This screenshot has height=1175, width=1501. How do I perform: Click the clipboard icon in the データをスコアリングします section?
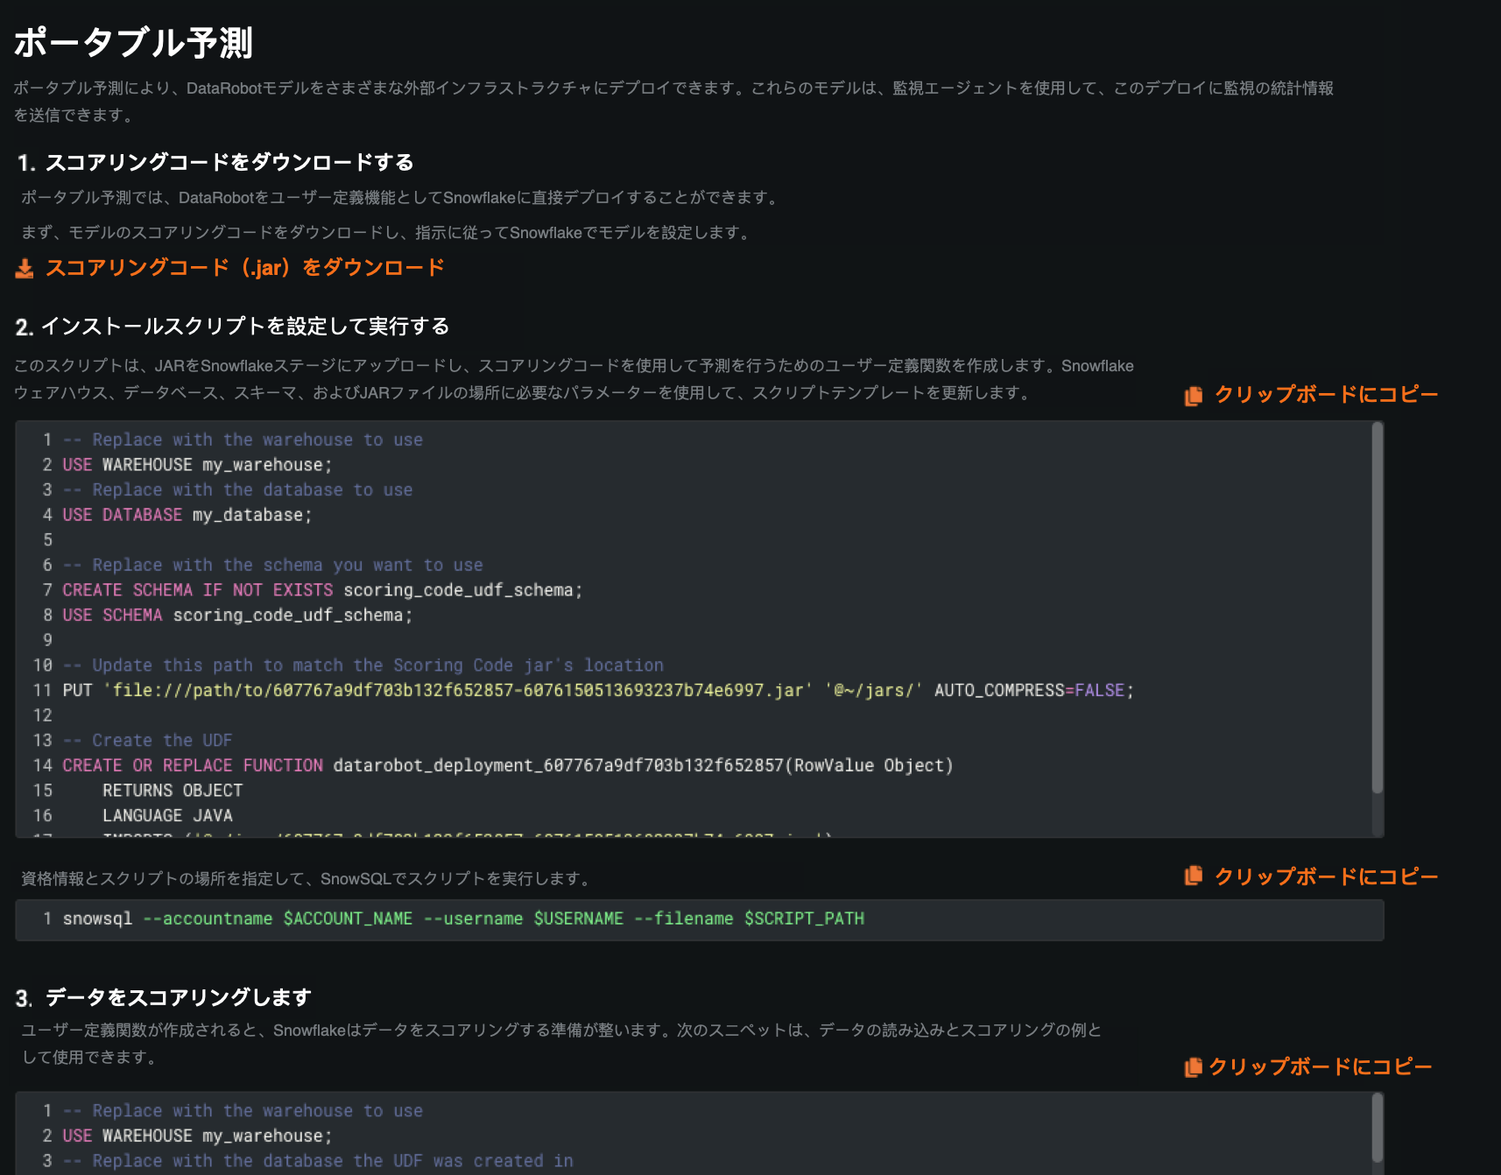(1192, 1067)
